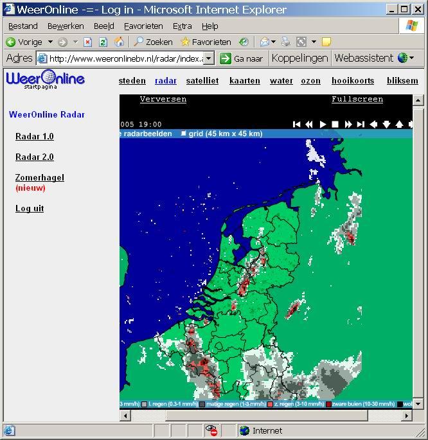Open Zoeken search panel
428x440 pixels.
(153, 42)
